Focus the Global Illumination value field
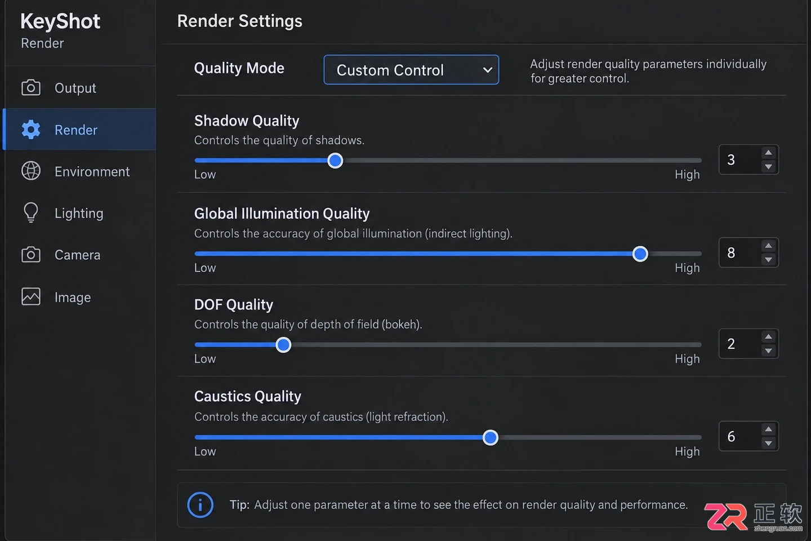The width and height of the screenshot is (811, 541). (x=739, y=252)
